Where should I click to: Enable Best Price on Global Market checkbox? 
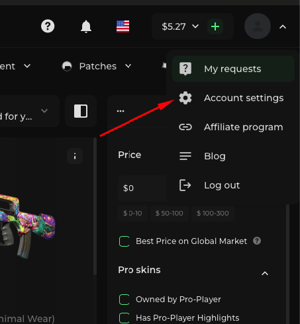pos(124,241)
